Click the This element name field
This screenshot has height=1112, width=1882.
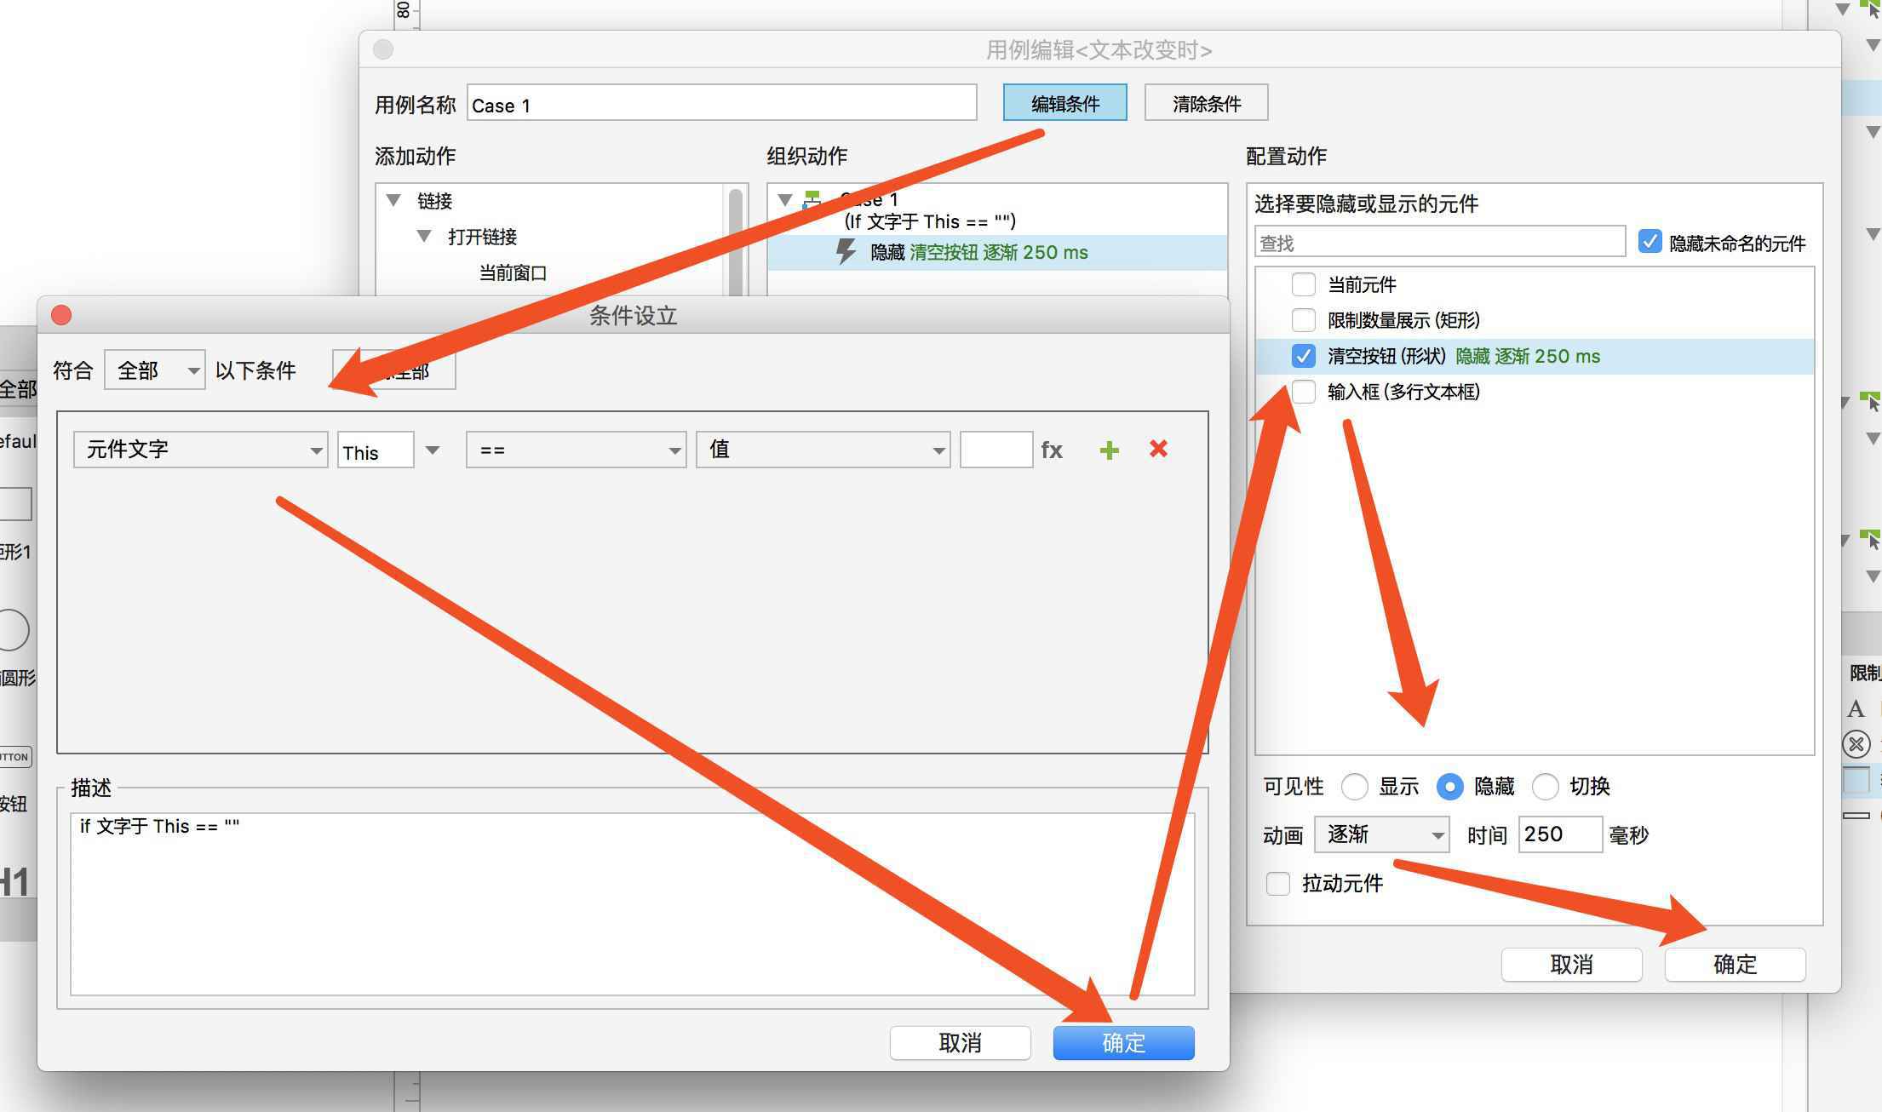pyautogui.click(x=376, y=450)
